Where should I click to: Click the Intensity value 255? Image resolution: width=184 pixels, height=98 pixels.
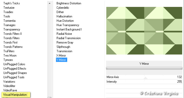[x=179, y=82]
